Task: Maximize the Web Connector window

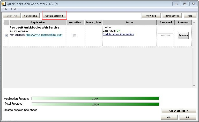Action: (185, 4)
